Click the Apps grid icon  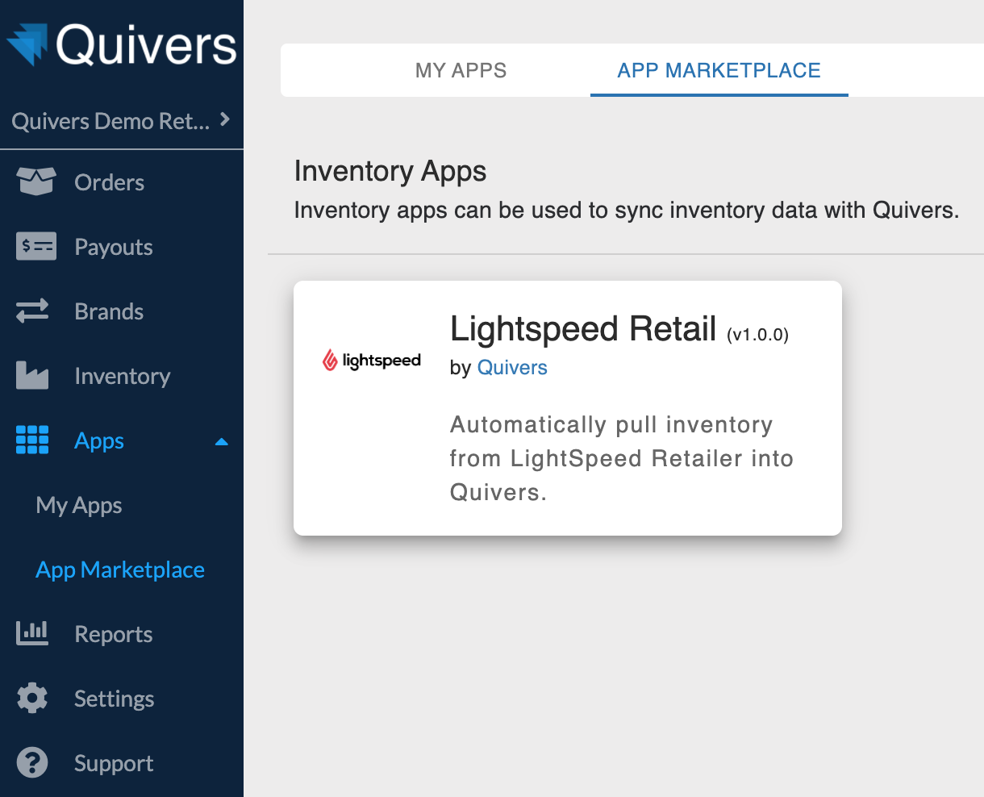click(x=32, y=440)
